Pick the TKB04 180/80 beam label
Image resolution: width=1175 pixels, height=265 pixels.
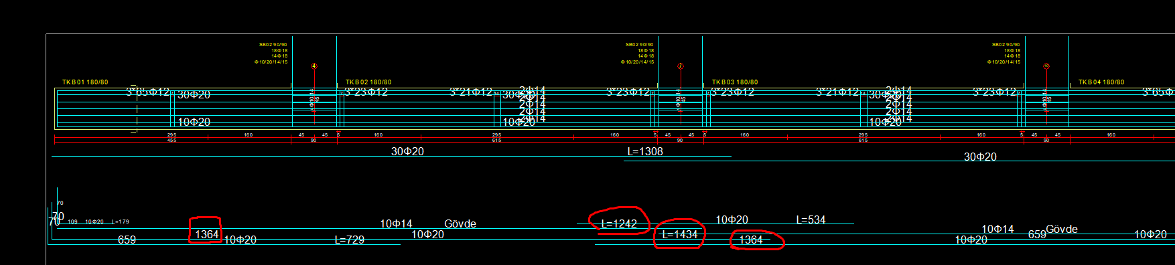[1101, 82]
